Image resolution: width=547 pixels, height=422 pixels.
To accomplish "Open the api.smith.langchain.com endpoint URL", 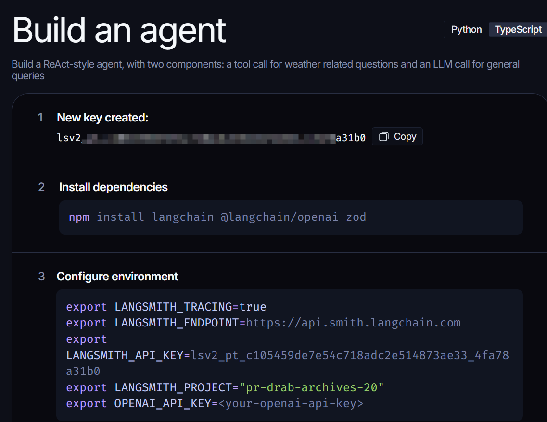I will click(353, 323).
